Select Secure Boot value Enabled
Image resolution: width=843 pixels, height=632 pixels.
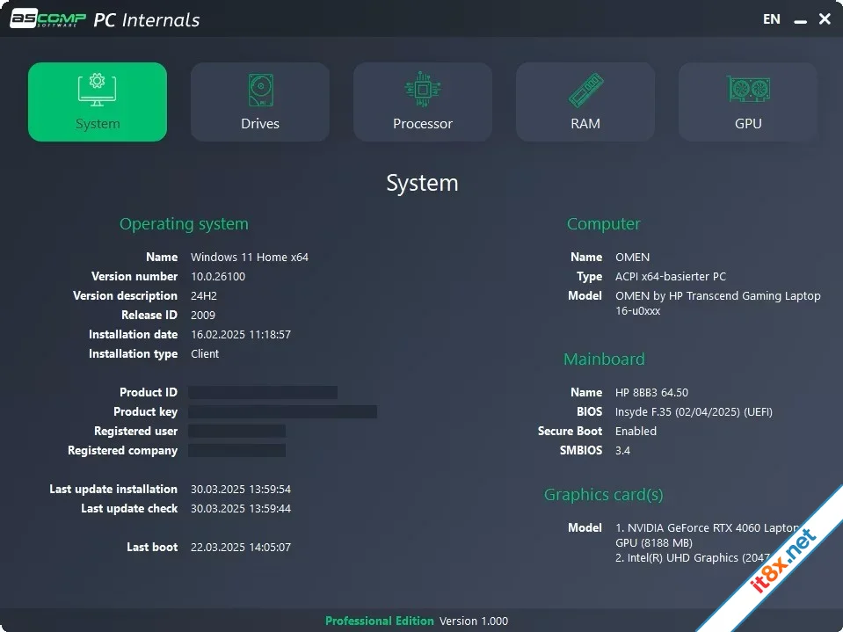636,431
